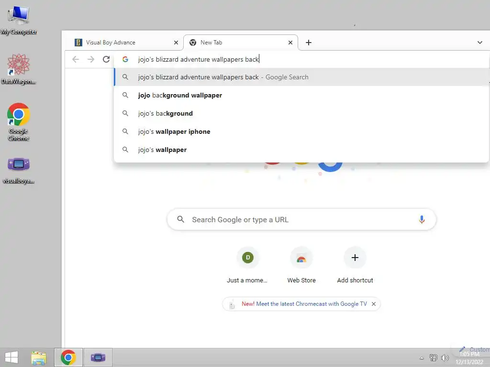
Task: Click magnifier icon in page search box
Action: 180,219
